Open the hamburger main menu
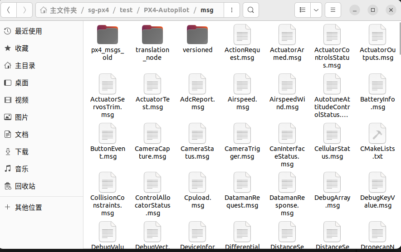401x252 pixels. 333,10
